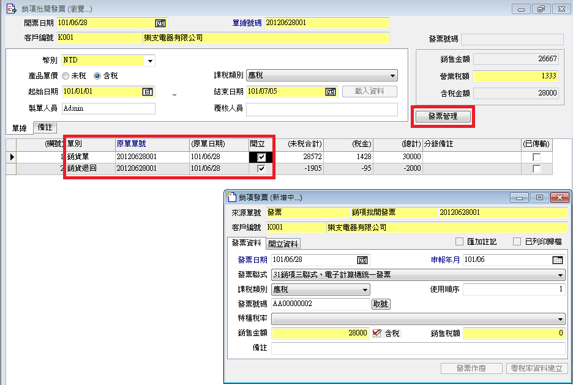
Task: Select the 未稅 radio button
Action: pos(66,76)
